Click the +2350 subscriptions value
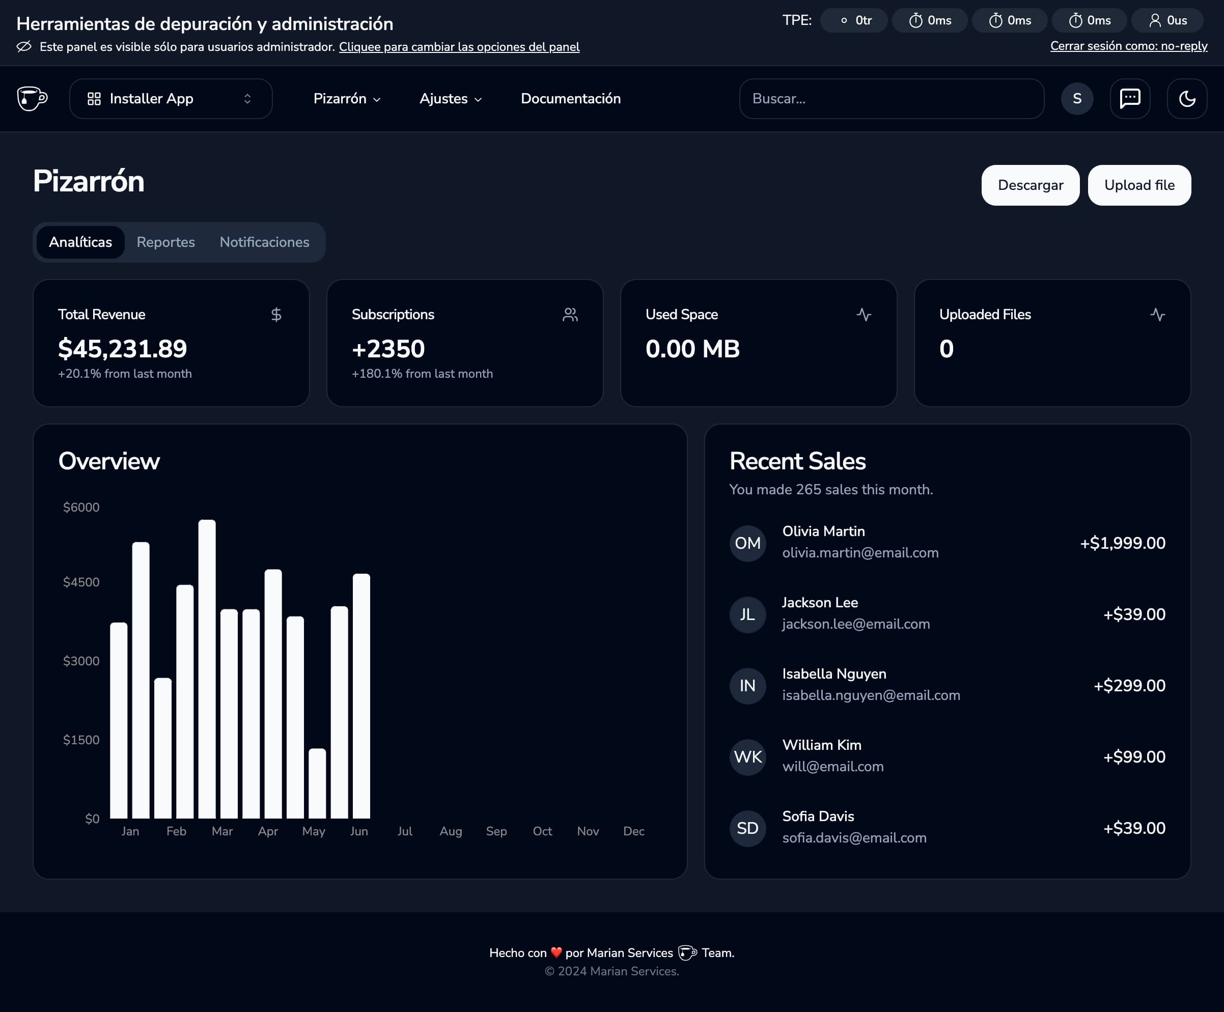 pyautogui.click(x=388, y=348)
